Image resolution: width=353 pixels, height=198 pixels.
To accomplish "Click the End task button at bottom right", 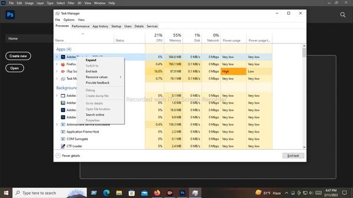I will pos(293,156).
